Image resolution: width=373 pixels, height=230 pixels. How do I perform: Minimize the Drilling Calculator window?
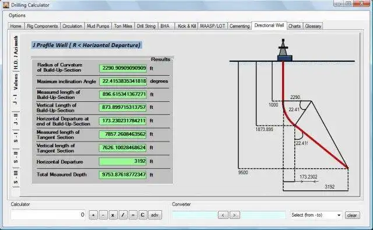click(339, 3)
